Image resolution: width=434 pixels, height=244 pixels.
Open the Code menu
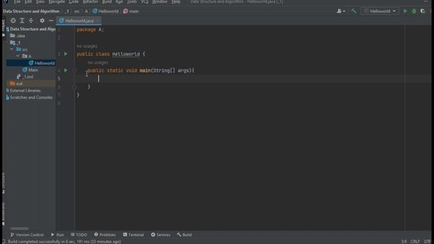pos(74,1)
